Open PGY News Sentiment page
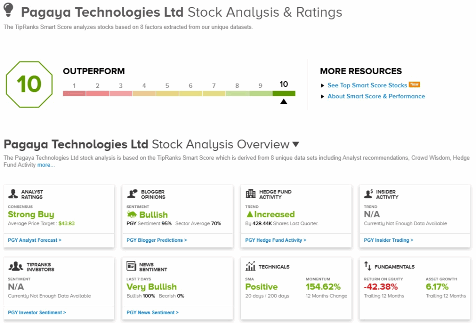Image resolution: width=476 pixels, height=323 pixels. point(152,313)
